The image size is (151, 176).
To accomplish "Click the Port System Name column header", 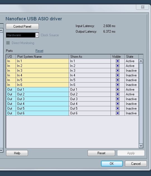I will (x=42, y=57).
